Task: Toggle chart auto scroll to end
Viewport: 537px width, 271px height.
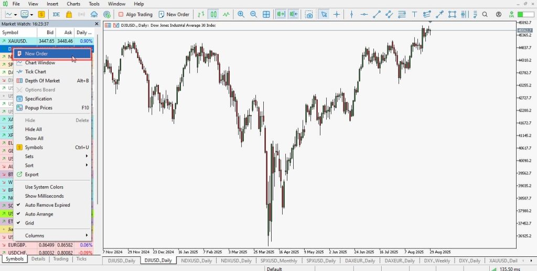Action: point(281,14)
